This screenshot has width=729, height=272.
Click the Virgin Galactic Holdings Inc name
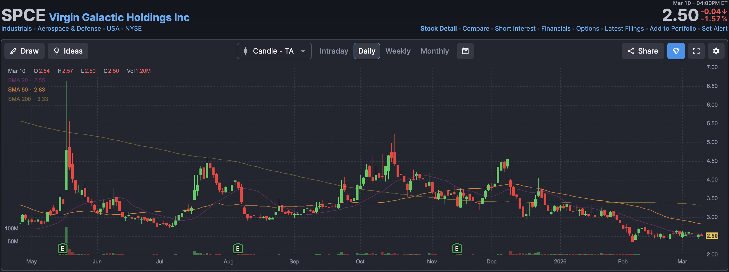pos(119,17)
